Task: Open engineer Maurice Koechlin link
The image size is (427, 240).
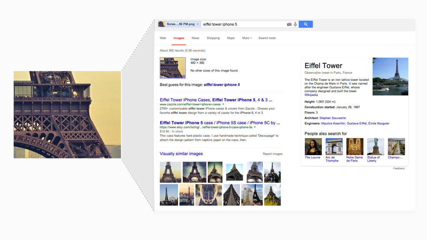Action: pos(333,123)
